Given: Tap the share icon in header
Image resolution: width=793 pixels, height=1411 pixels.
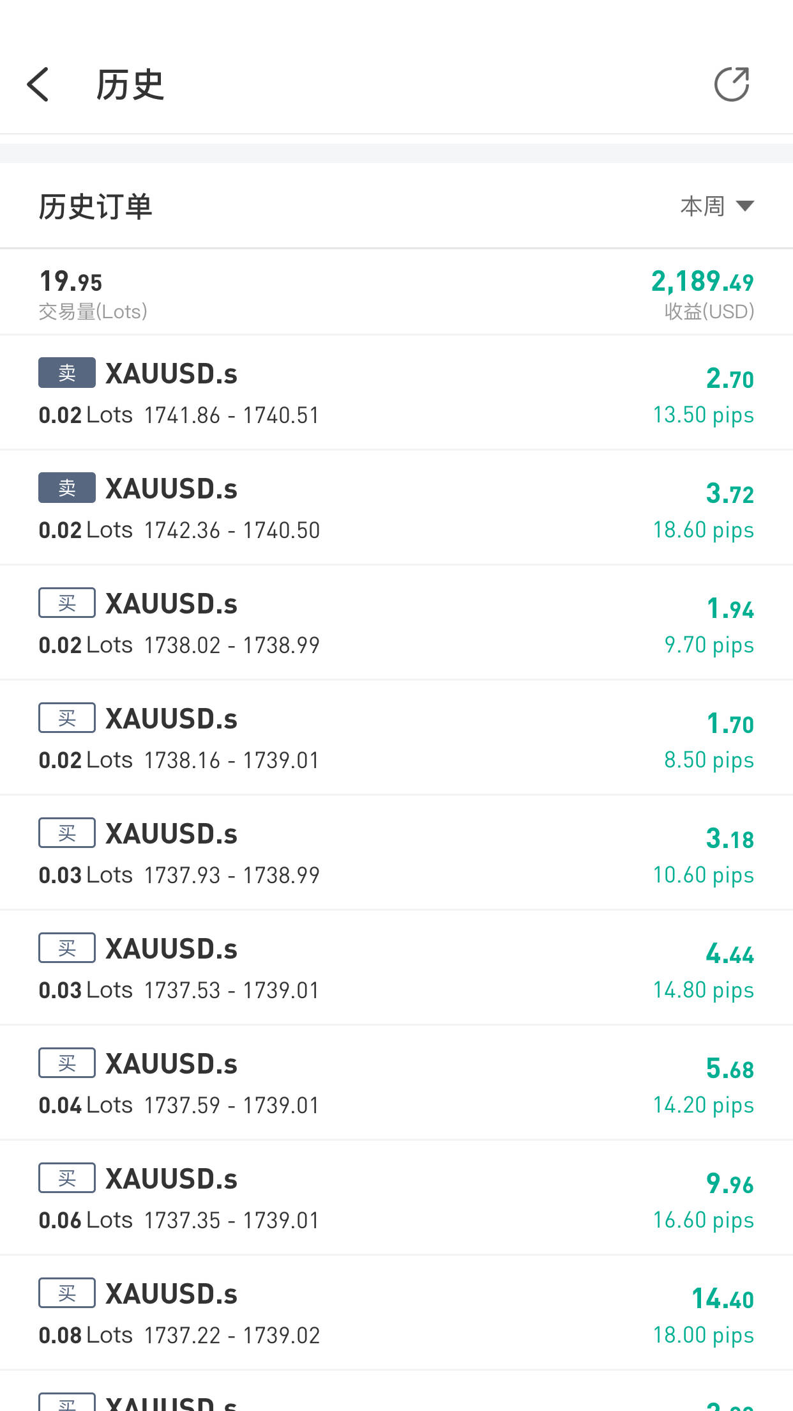Looking at the screenshot, I should [731, 84].
